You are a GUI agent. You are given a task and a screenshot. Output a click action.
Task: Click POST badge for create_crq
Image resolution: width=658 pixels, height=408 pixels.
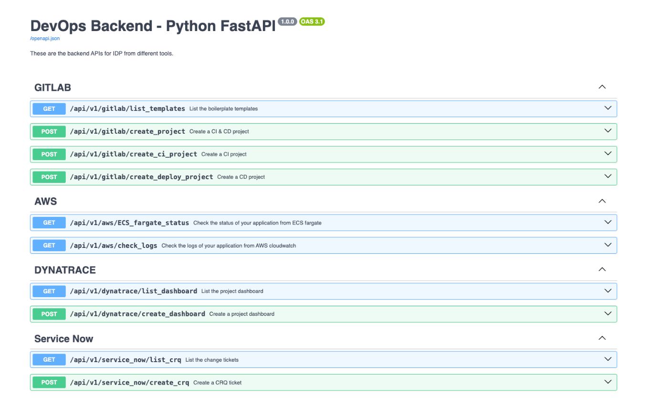[49, 382]
